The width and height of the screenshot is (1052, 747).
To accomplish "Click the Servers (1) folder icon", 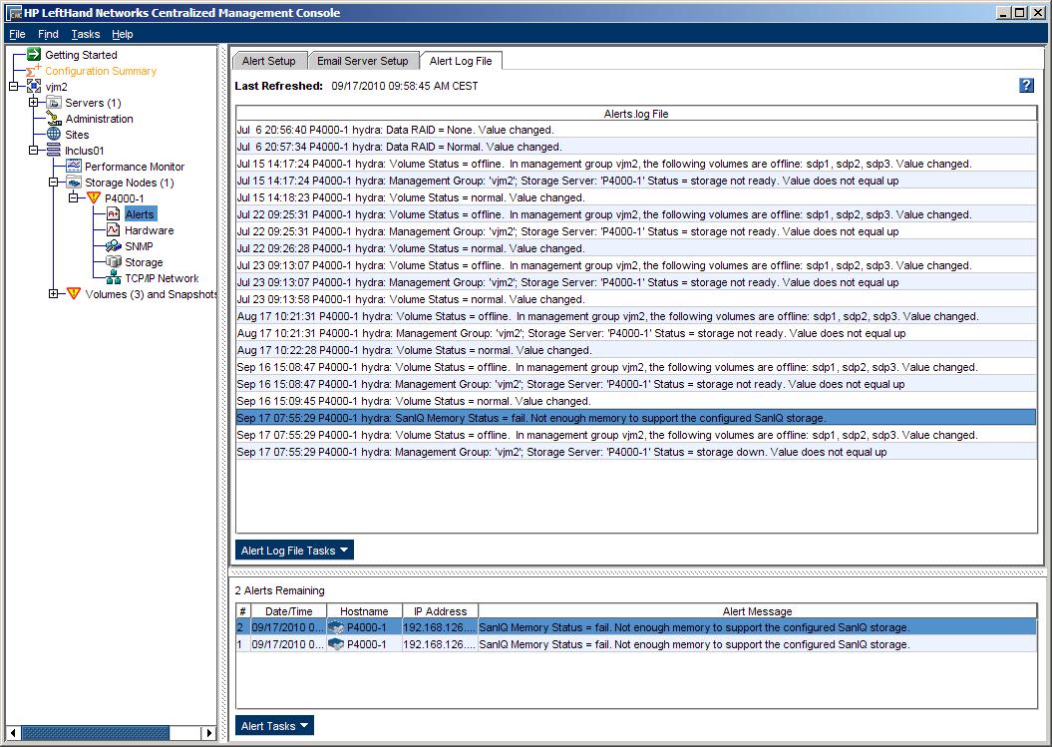I will click(x=54, y=103).
